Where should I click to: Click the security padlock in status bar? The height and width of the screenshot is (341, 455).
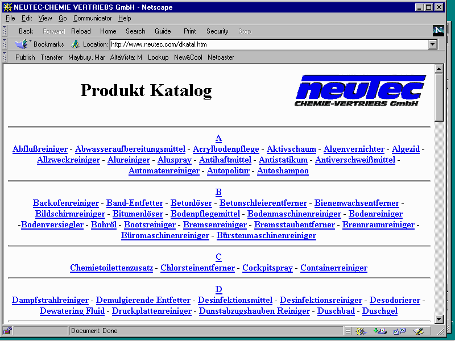coord(7,331)
